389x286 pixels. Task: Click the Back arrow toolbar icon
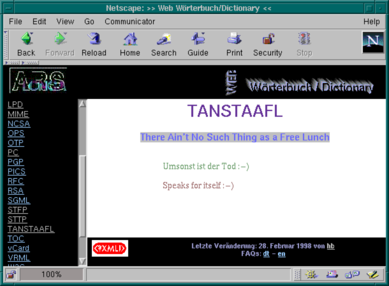pyautogui.click(x=26, y=39)
